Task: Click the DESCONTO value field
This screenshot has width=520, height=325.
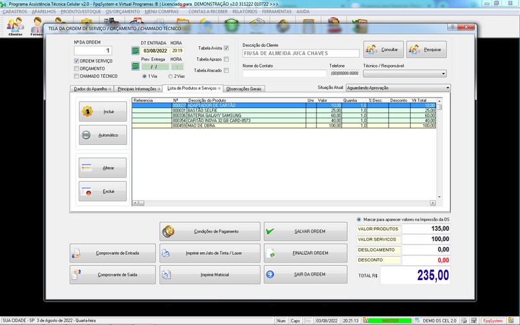Action: click(426, 261)
